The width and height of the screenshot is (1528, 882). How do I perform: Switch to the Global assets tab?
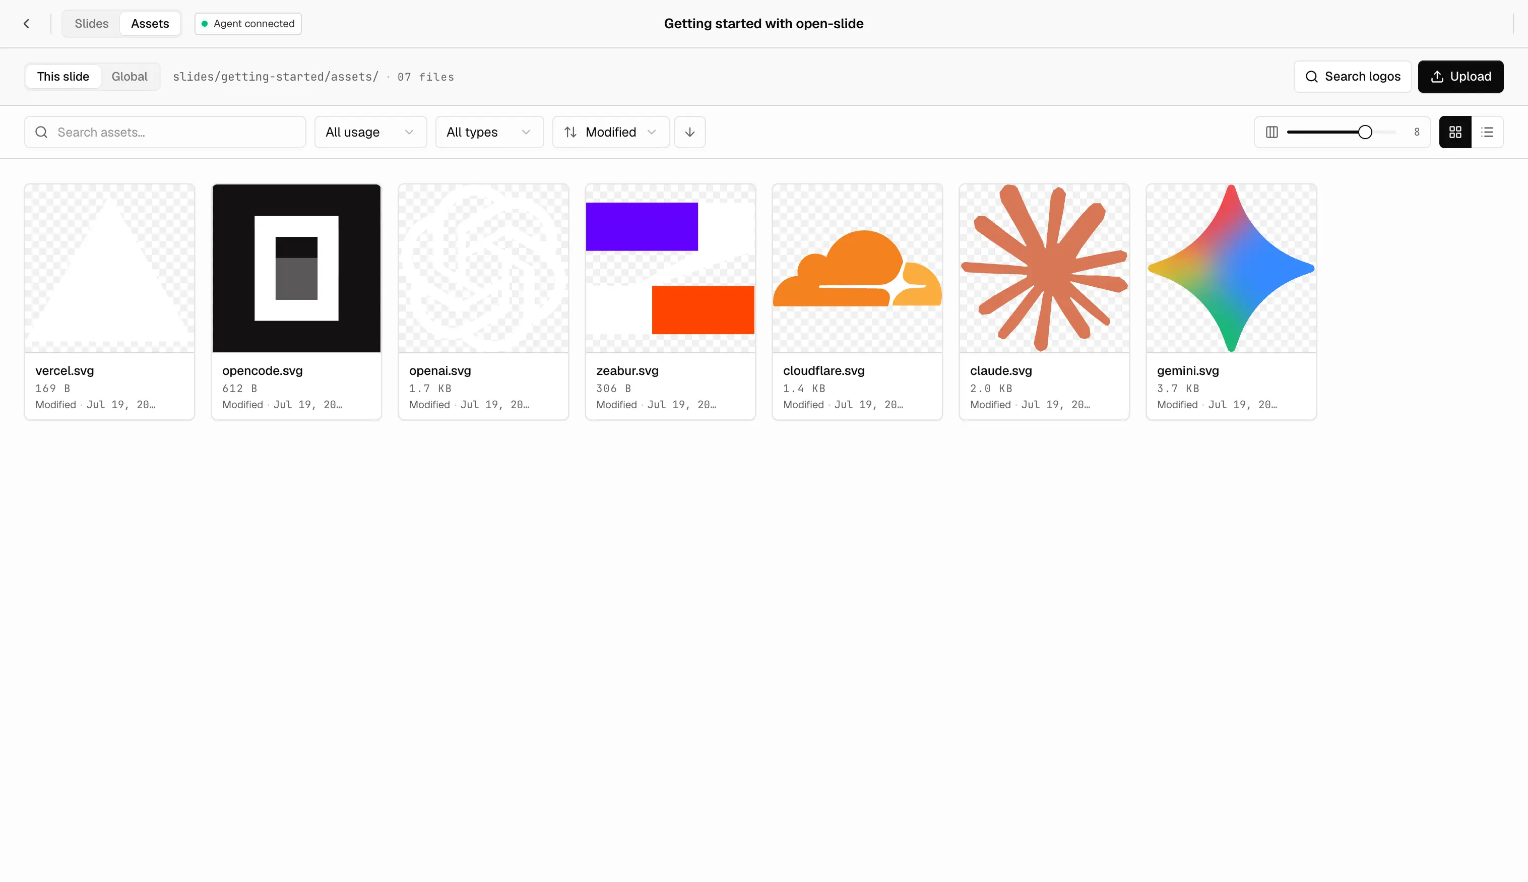(x=129, y=76)
